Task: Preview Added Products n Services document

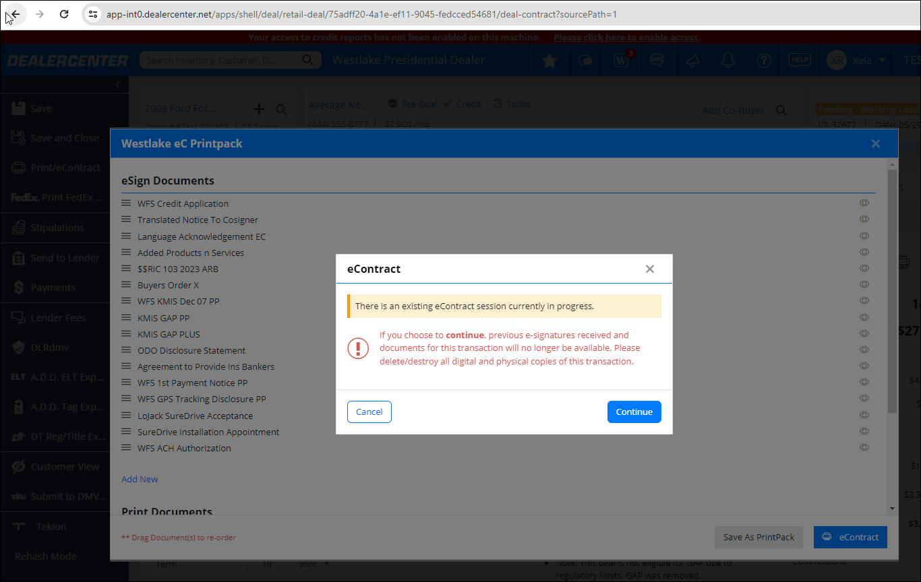Action: click(x=864, y=252)
